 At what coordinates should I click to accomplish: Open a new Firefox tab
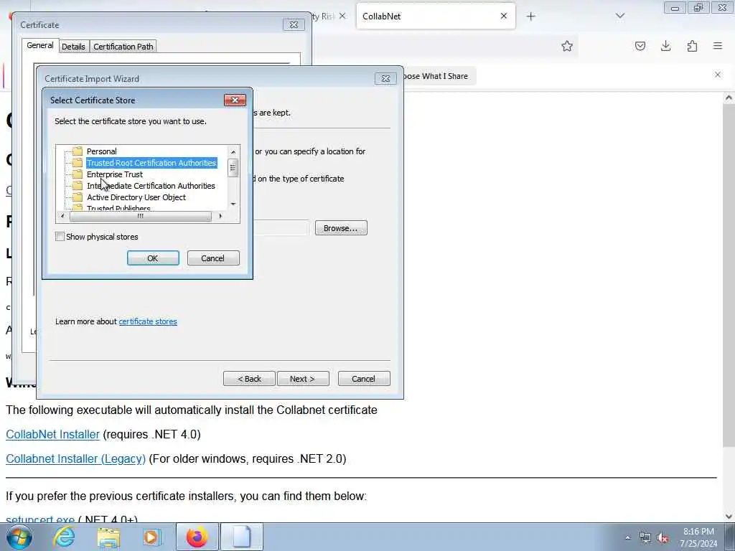coord(530,17)
